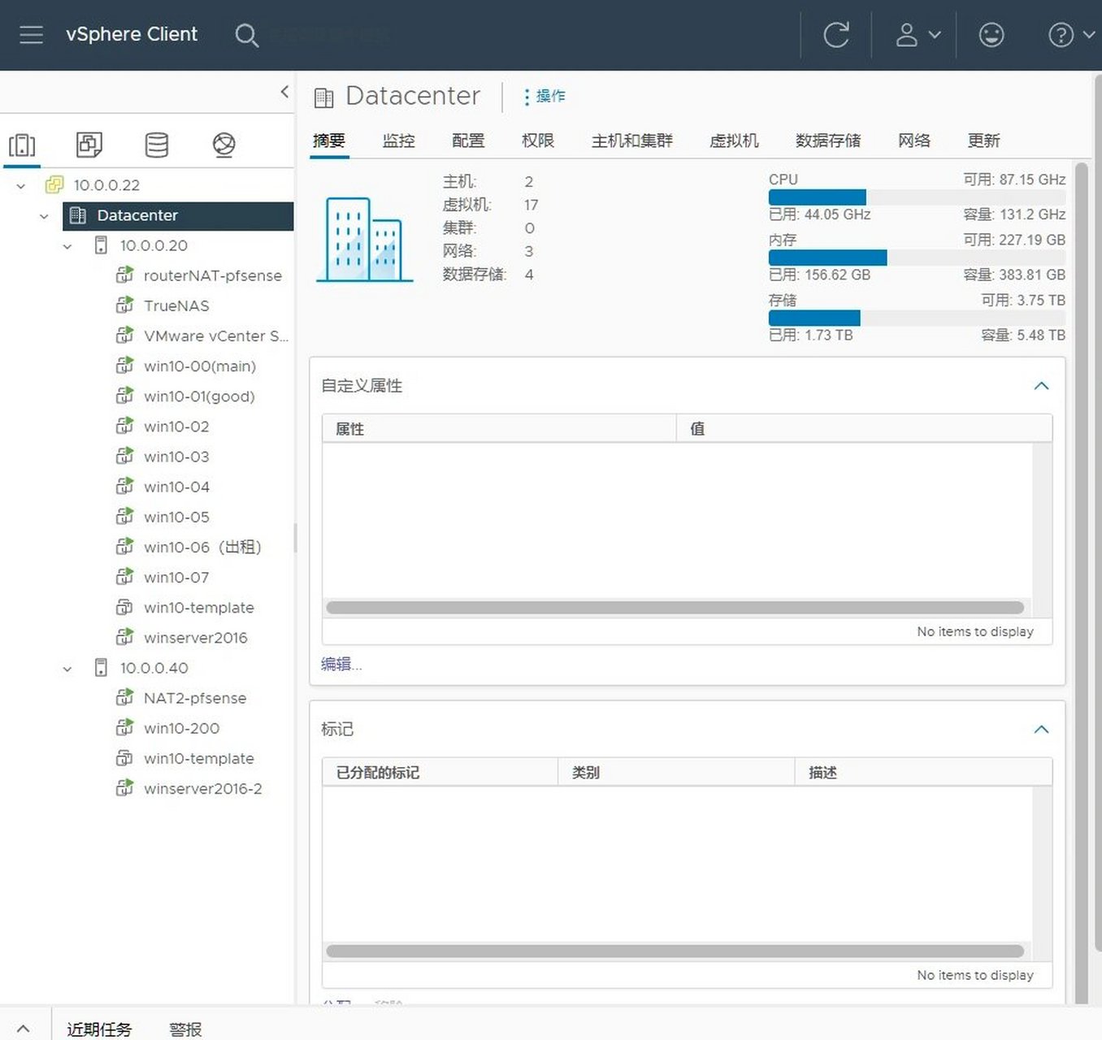Click win10-template icon under 10.0.0.40
Screen dimensions: 1102x1040
(x=124, y=757)
